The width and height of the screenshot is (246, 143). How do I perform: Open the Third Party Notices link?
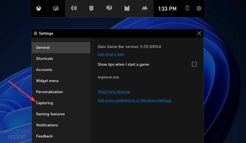click(x=114, y=92)
